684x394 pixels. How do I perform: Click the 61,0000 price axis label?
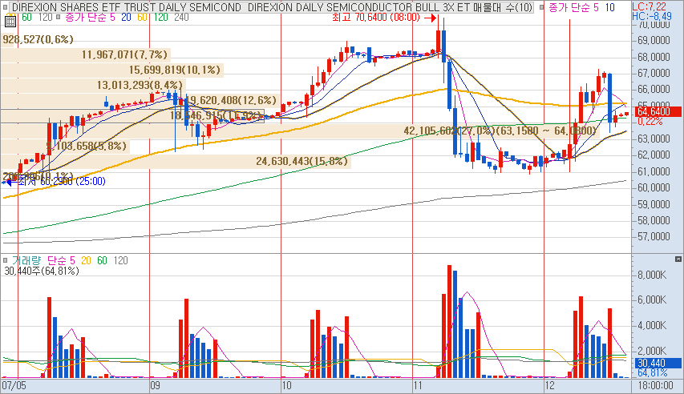coord(654,171)
